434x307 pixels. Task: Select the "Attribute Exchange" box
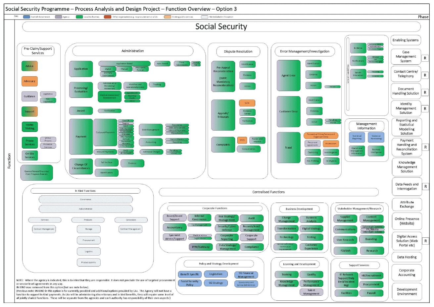[x=407, y=205]
